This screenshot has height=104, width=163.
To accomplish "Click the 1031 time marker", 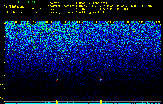I will pos(18,22).
